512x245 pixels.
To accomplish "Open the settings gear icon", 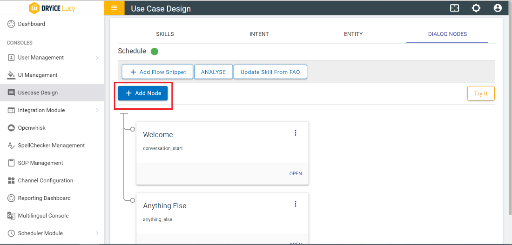I will point(476,8).
